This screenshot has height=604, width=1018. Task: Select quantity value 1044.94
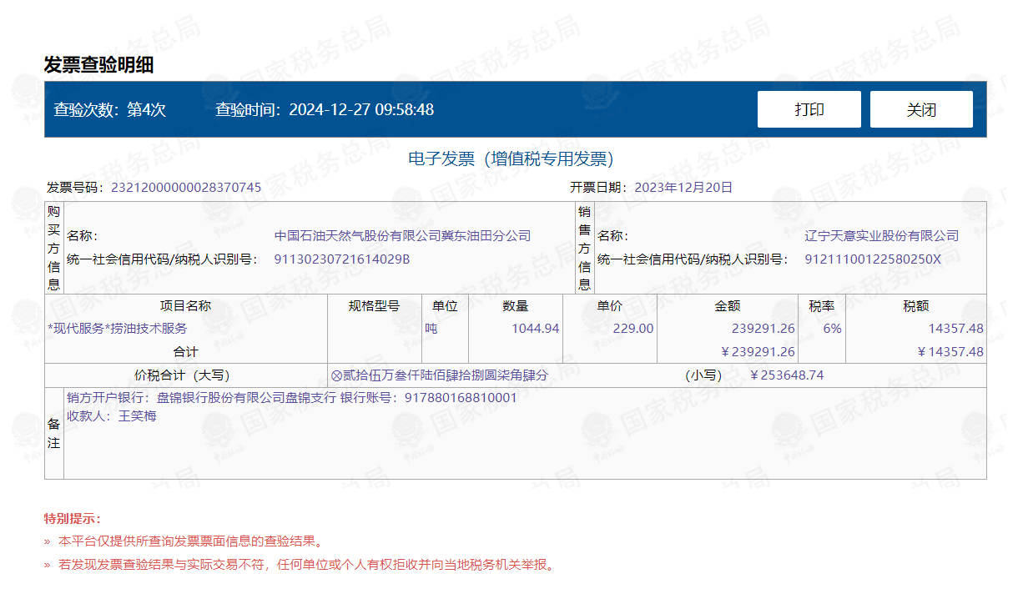[x=535, y=329]
